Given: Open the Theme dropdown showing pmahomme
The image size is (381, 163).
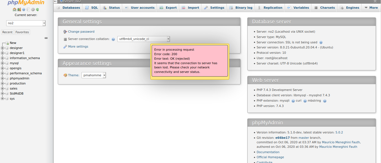Looking at the screenshot, I should (x=94, y=75).
